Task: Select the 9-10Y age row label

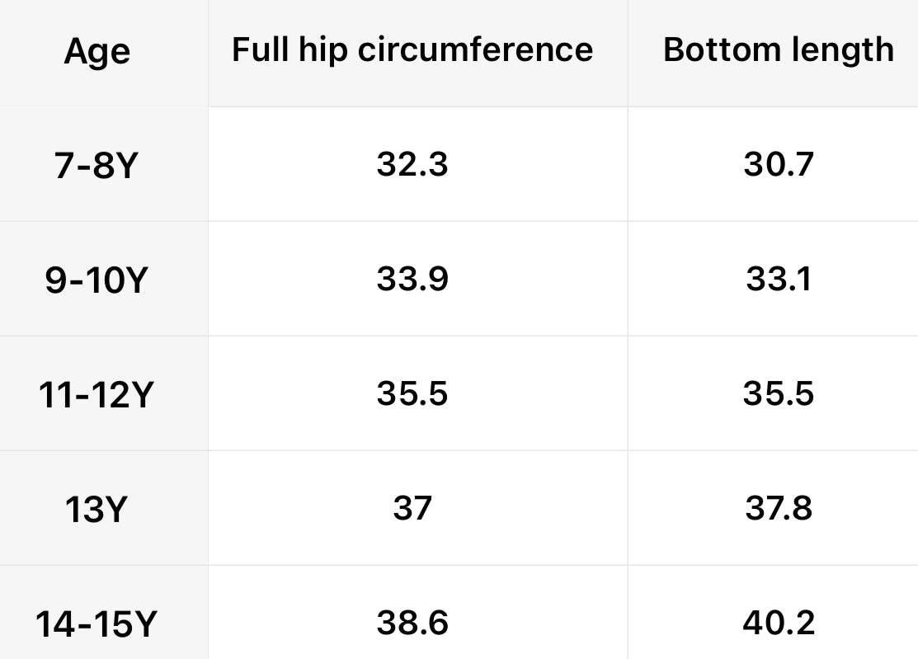Action: (x=97, y=281)
